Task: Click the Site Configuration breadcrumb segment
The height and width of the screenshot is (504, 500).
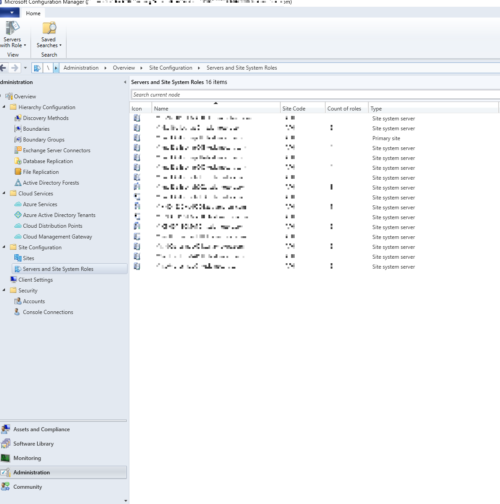Action: [171, 68]
